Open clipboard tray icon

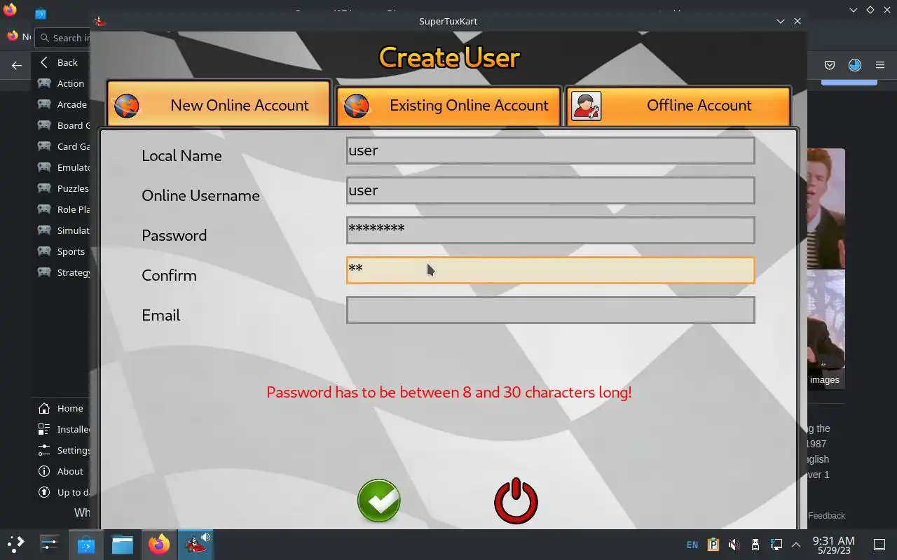coord(713,545)
